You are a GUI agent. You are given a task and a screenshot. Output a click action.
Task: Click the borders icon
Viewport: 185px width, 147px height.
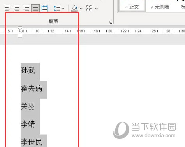[90, 8]
